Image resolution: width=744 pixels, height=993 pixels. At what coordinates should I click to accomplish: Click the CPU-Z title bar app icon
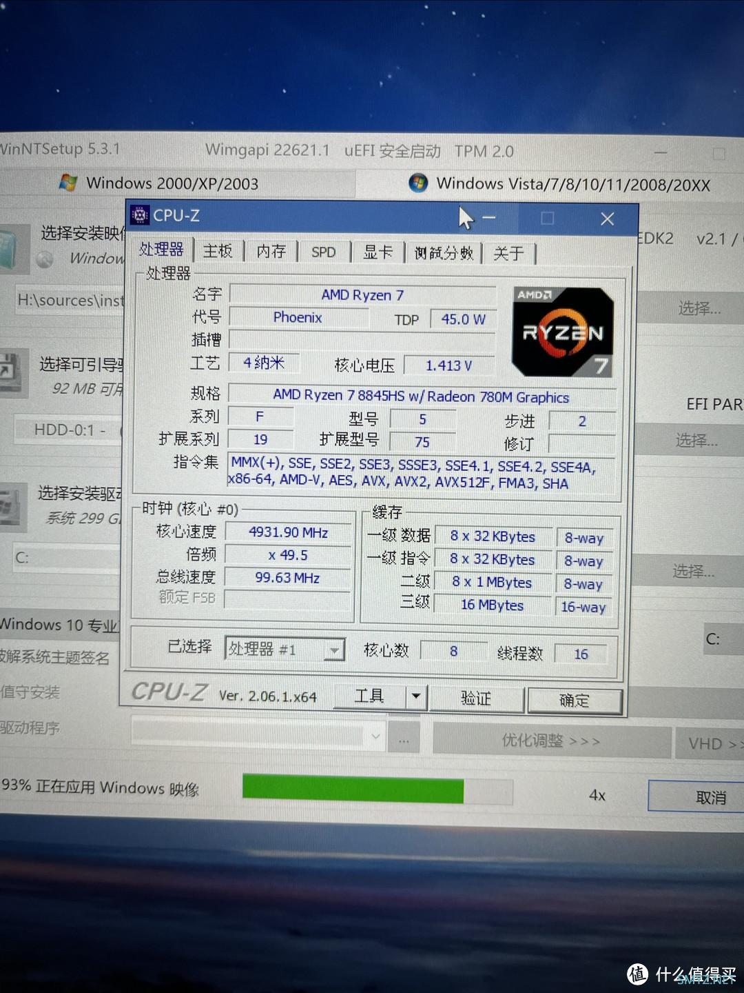140,215
